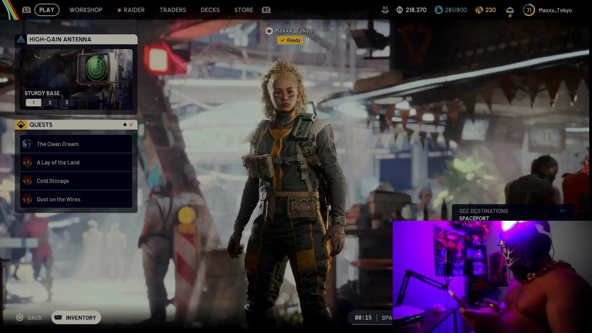
Task: Click the 00:15 matchmaking countdown timer
Action: [x=363, y=318]
